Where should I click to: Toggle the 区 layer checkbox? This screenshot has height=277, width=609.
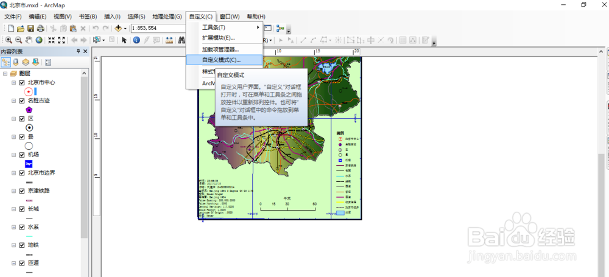click(22, 119)
